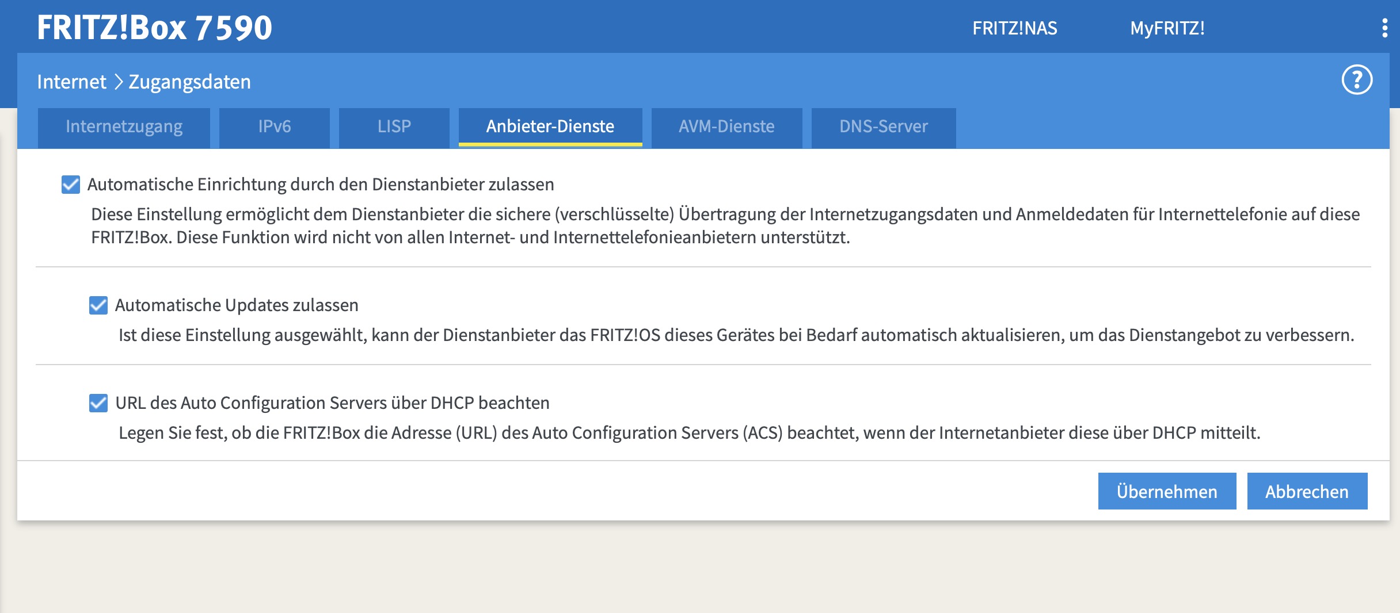Click the Zugangsdaten breadcrumb
Image resolution: width=1400 pixels, height=613 pixels.
[x=189, y=82]
